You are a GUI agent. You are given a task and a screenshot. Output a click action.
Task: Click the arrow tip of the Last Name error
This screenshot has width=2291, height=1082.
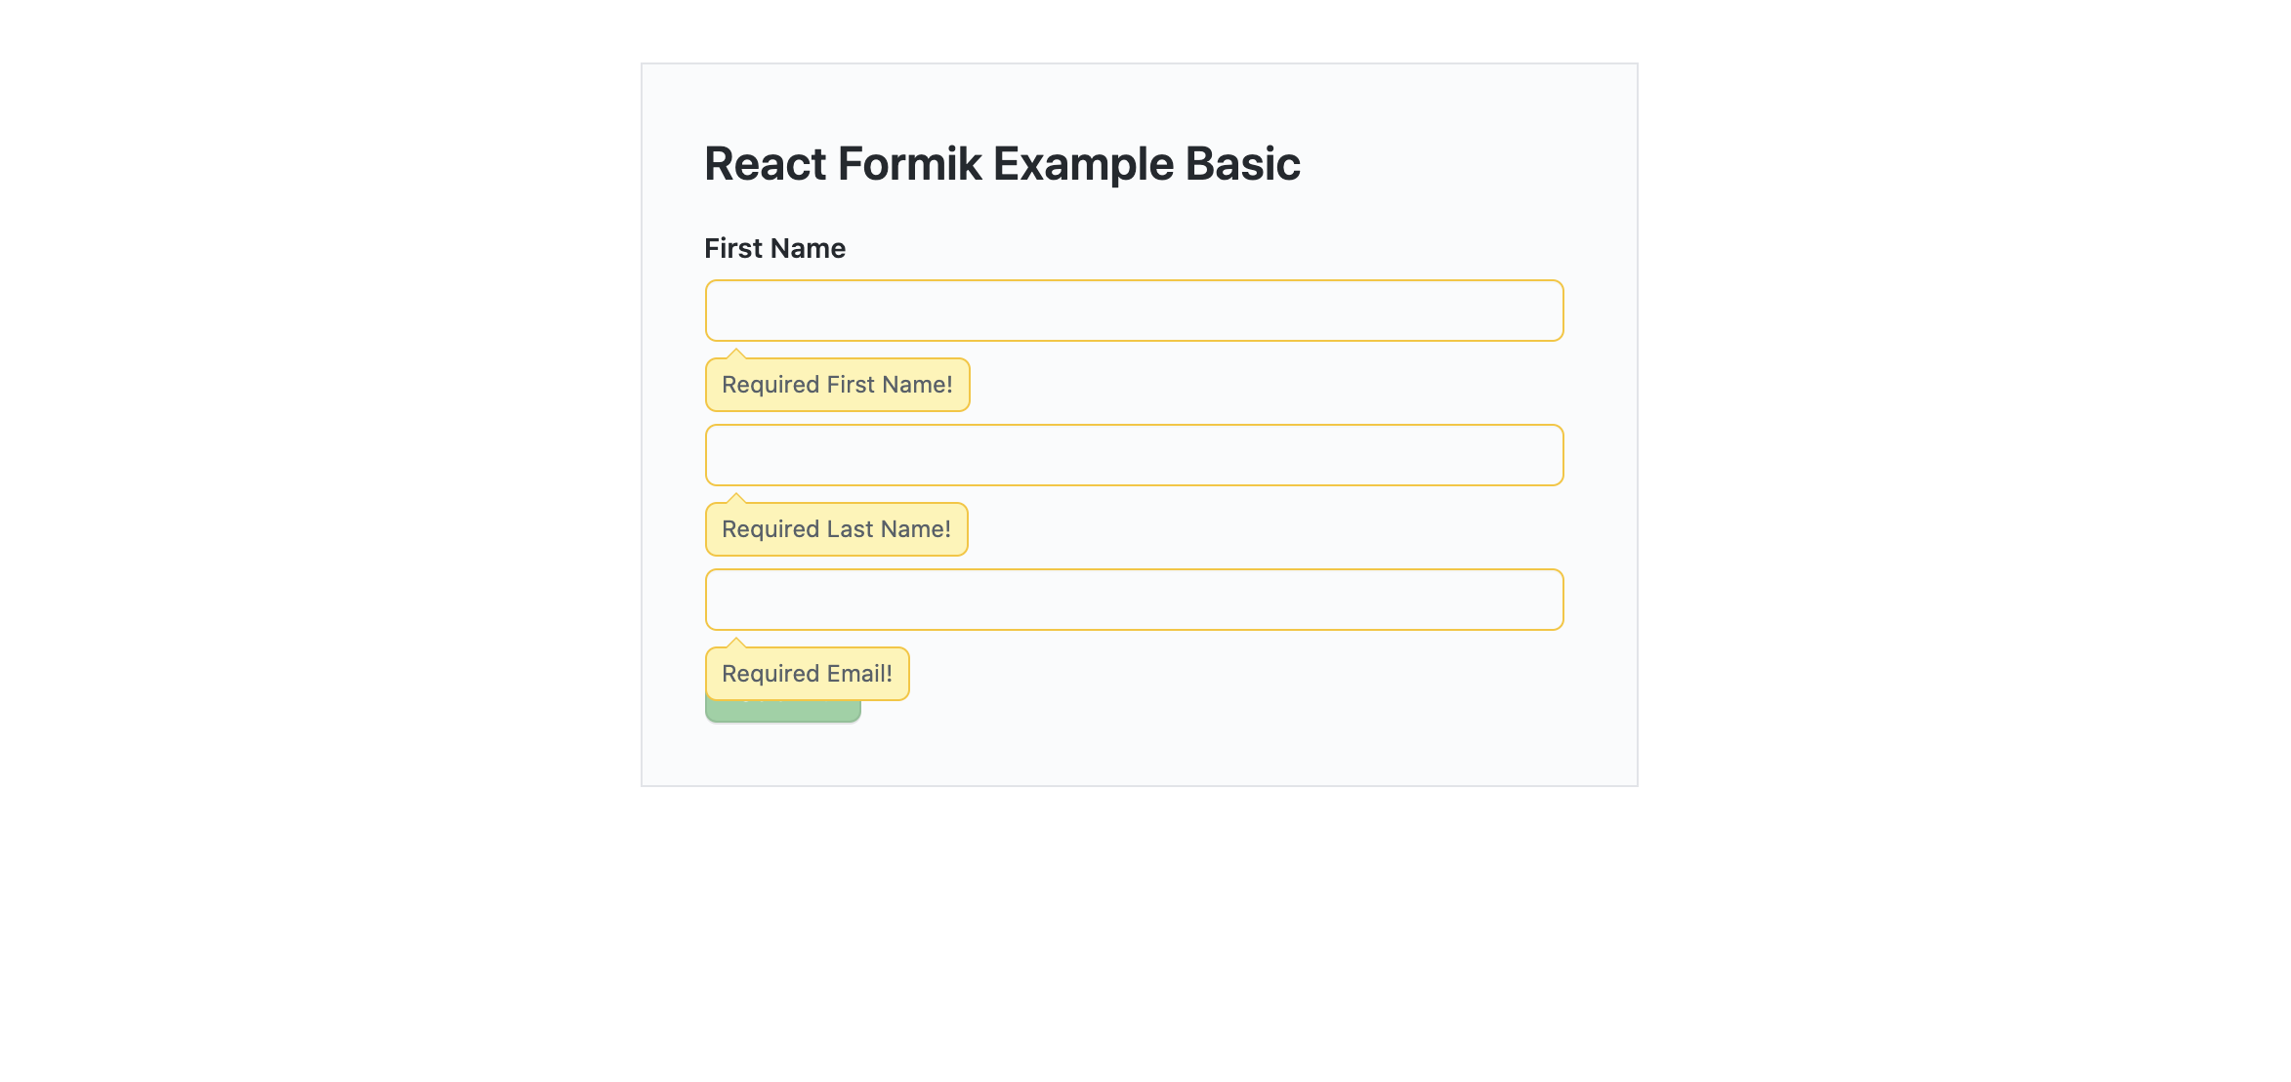click(x=736, y=498)
